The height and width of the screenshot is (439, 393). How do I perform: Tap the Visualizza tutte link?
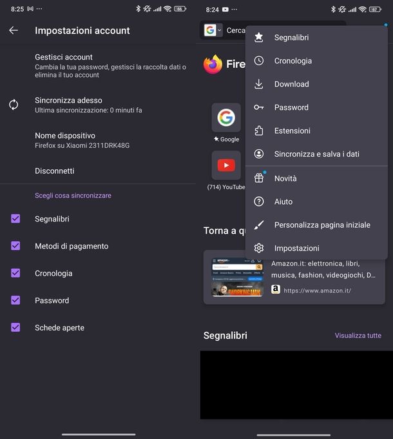click(358, 336)
